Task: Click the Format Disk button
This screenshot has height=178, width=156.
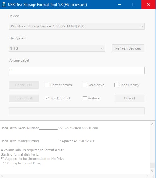Action: [24, 98]
